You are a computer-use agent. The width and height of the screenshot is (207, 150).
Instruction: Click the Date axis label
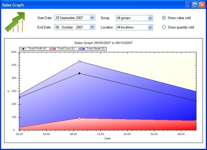[108, 138]
